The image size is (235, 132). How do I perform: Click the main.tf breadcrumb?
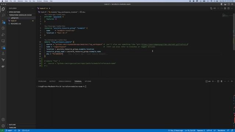43,12
